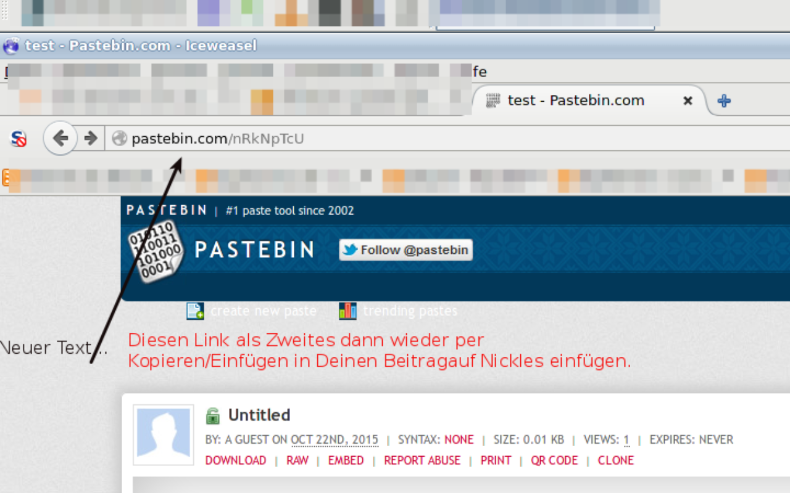
Task: Click the globe site identity icon
Action: click(x=119, y=139)
